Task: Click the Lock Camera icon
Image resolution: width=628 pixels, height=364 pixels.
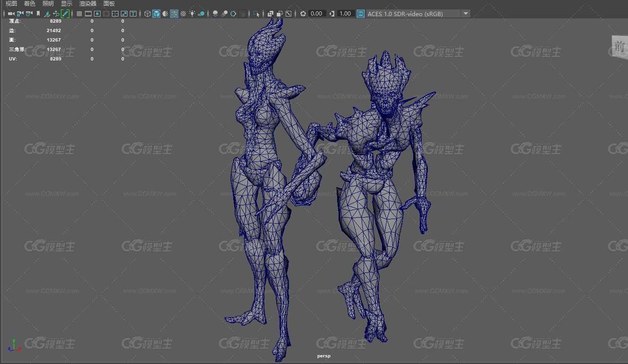Action: click(x=20, y=14)
